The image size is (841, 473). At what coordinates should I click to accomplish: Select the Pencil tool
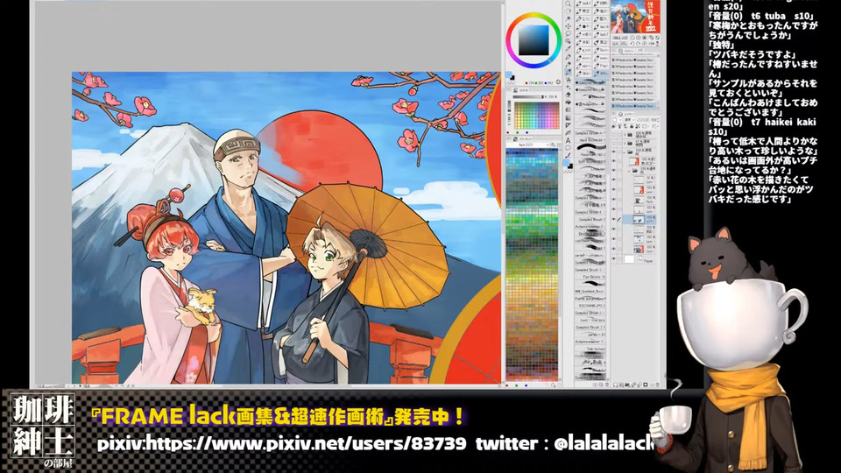click(x=568, y=64)
